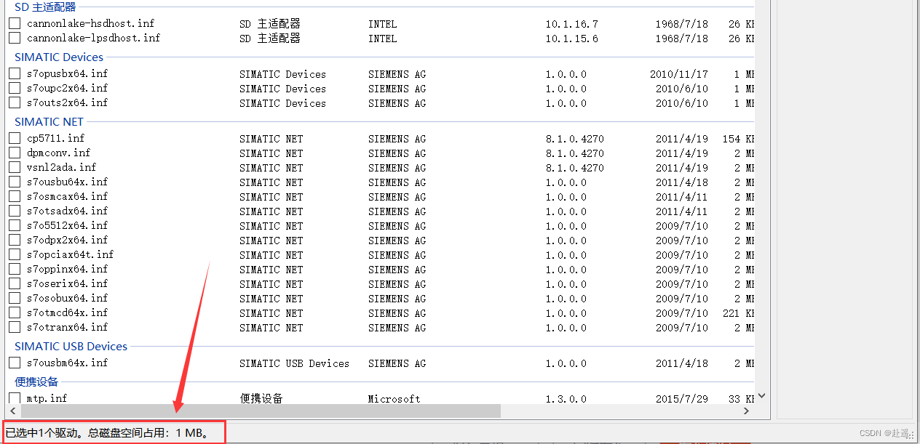
Task: Check the cannonlake-hsdhost.inf driver checkbox
Action: (x=15, y=23)
